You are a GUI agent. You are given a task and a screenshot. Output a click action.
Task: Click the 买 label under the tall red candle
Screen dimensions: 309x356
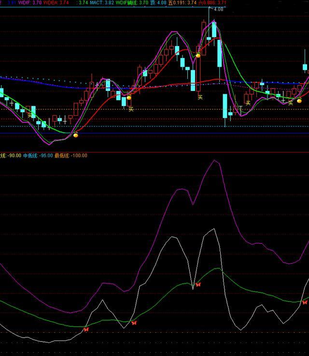(200, 97)
